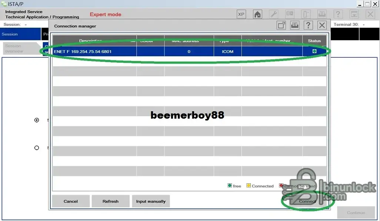Sort by the Status column header
Viewport: 380px width, 221px height.
314,41
